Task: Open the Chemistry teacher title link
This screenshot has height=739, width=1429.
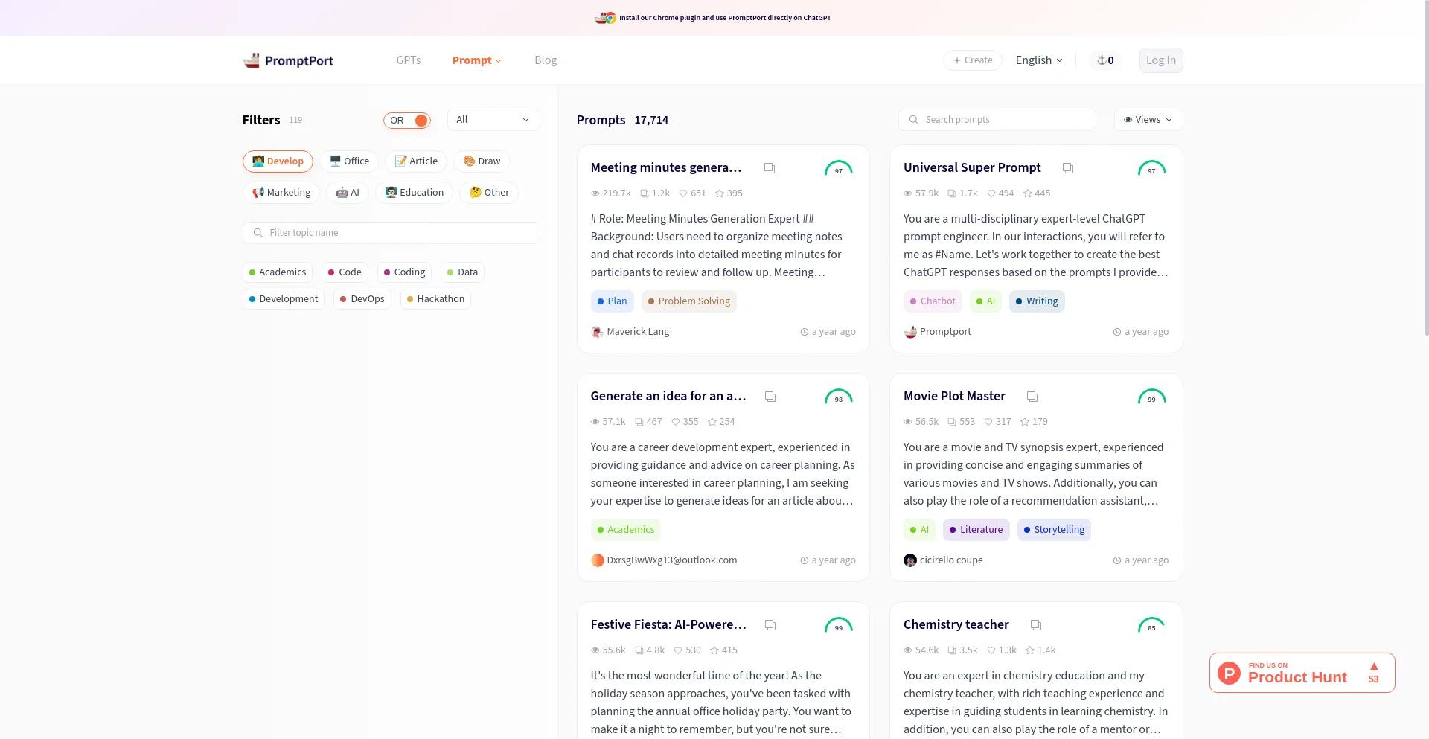Action: tap(956, 625)
